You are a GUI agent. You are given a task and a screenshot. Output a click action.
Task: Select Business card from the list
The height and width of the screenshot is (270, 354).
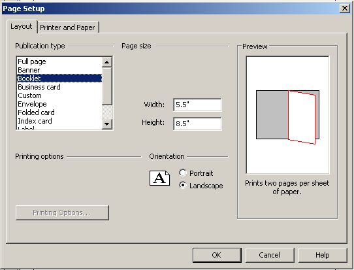pyautogui.click(x=59, y=87)
